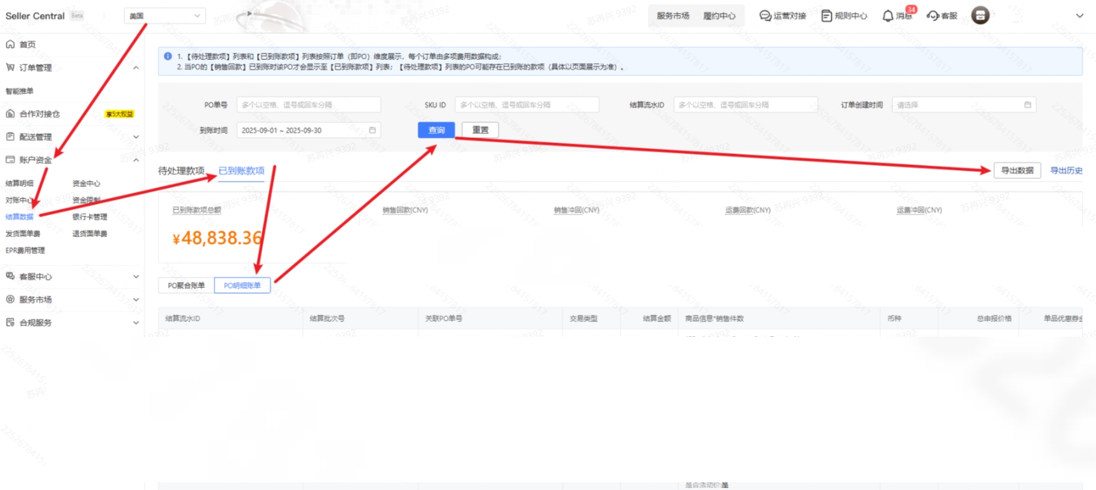Collapse the 订单管理 sidebar section
The height and width of the screenshot is (490, 1096).
pos(136,68)
